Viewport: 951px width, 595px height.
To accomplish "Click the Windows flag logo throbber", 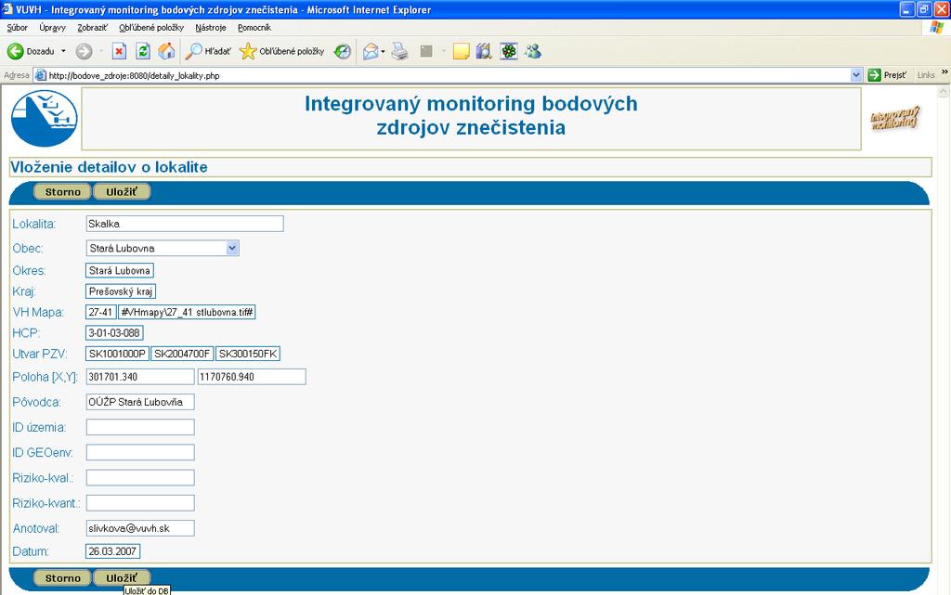I will pos(936,27).
